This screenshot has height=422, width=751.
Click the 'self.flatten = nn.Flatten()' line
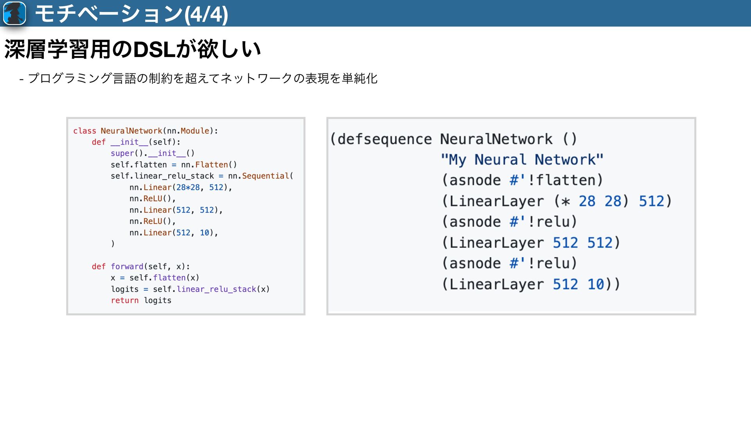[x=174, y=165]
